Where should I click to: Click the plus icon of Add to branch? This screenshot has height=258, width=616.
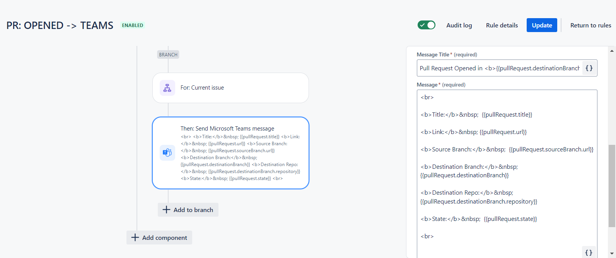coord(167,210)
